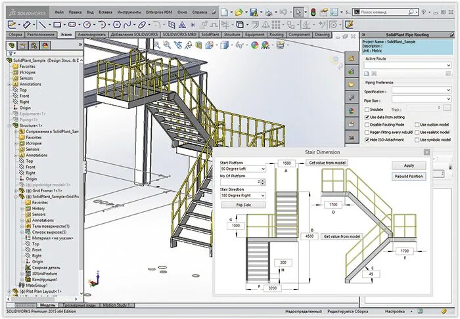Switch to the Motion Study 1 tab

click(116, 305)
